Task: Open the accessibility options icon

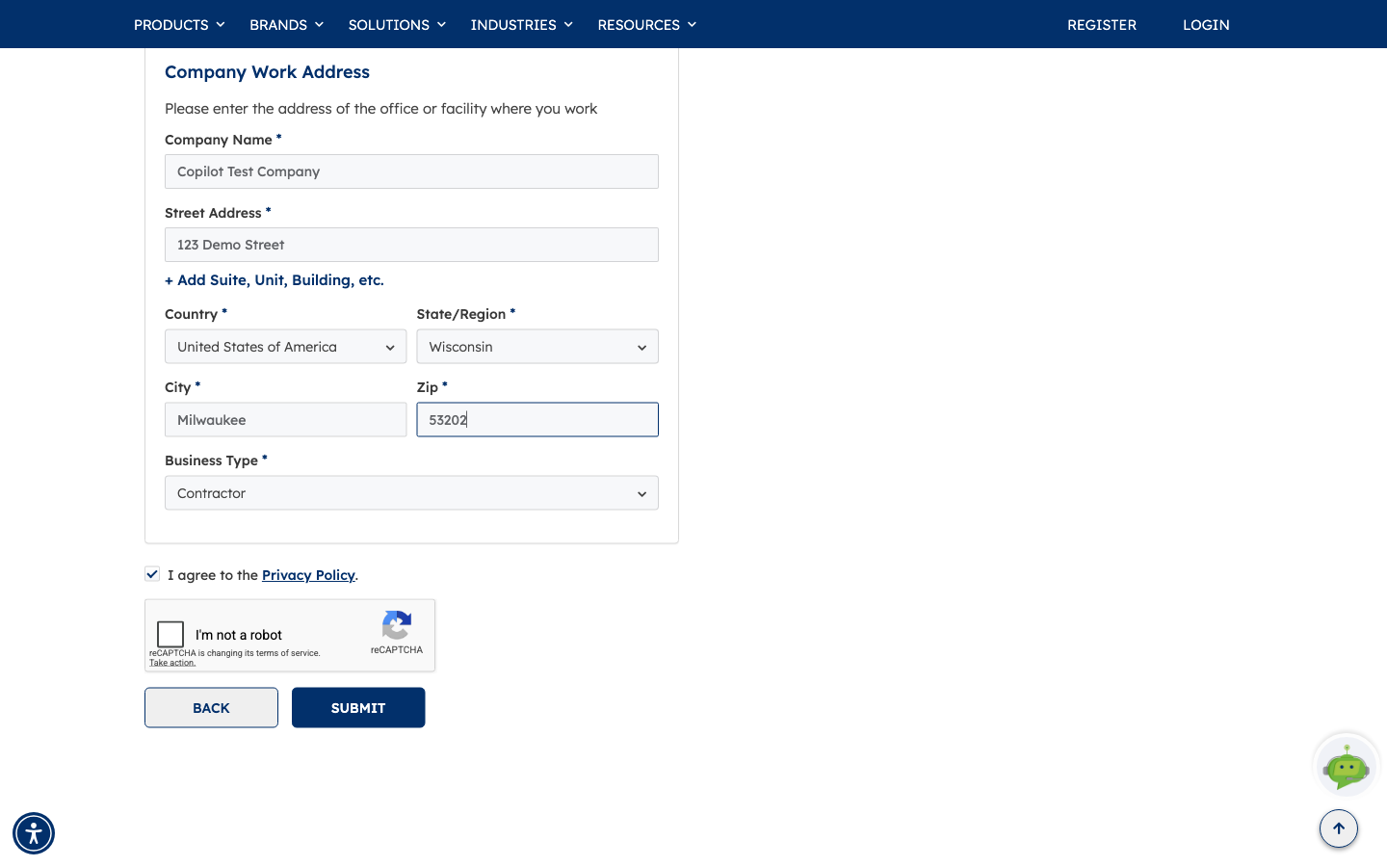Action: 34,833
